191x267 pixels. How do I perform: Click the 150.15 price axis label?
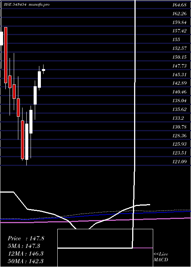(179, 57)
